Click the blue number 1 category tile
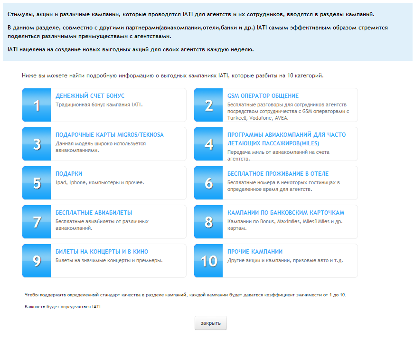This screenshot has height=341, width=414. tap(37, 105)
